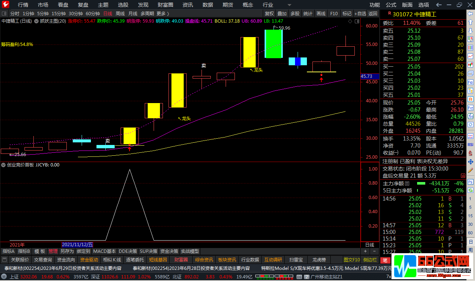
Task: Toggle the 侧边栏 sidebar button
Action: coord(370,260)
